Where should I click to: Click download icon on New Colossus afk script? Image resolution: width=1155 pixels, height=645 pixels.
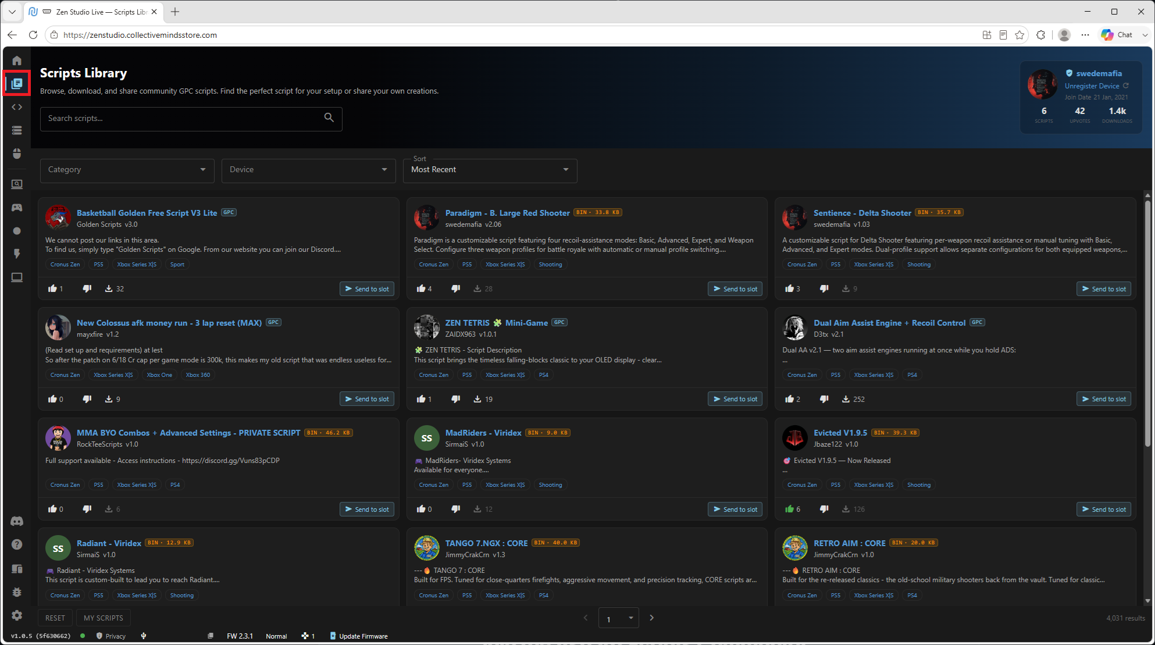coord(109,399)
